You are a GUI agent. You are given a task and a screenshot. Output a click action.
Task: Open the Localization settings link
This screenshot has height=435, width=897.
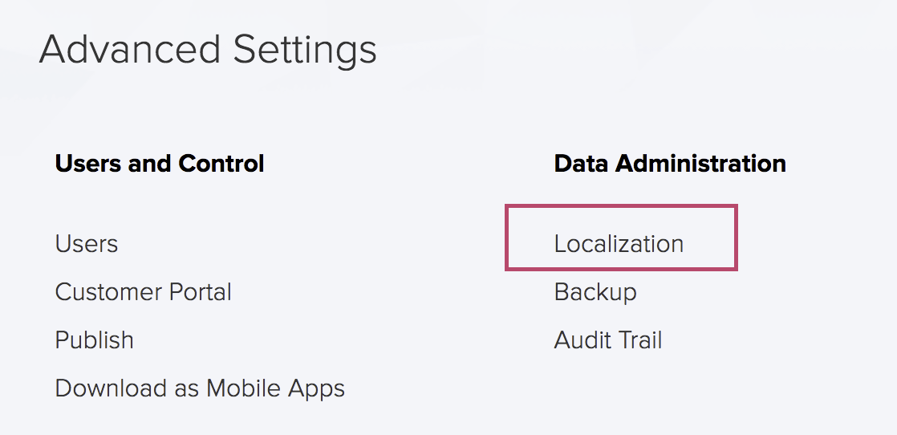pos(619,244)
